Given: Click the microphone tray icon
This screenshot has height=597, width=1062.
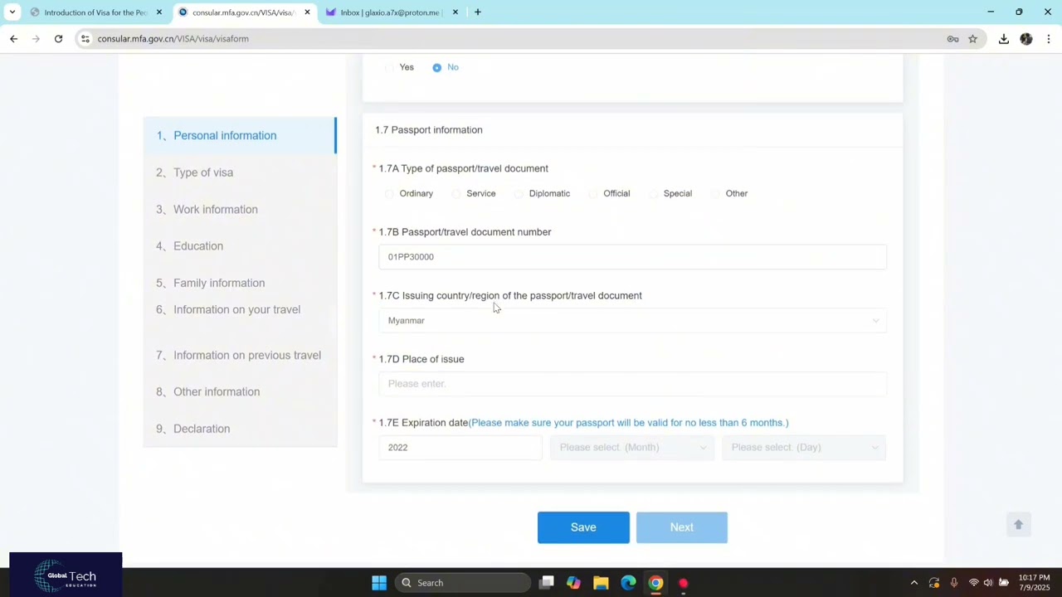Looking at the screenshot, I should (x=954, y=583).
